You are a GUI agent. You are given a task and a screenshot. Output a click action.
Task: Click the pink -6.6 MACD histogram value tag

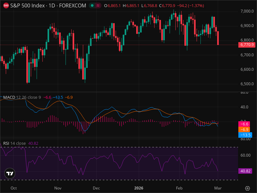(244, 124)
